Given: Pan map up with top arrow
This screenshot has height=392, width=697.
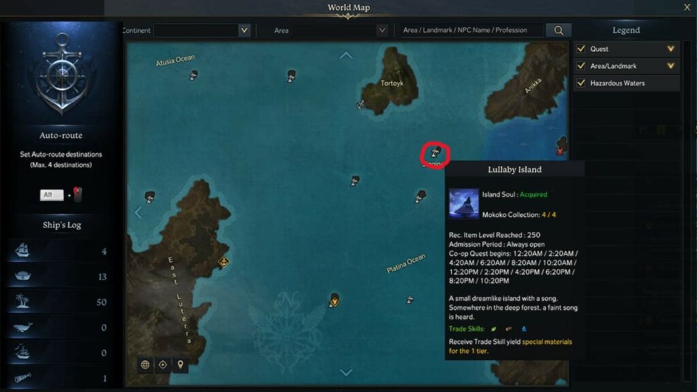Looking at the screenshot, I should [x=346, y=56].
